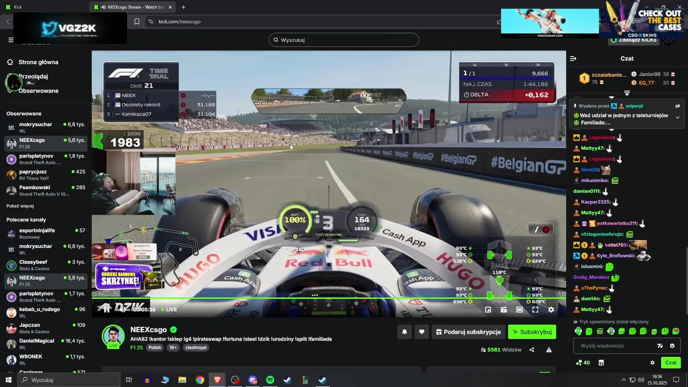Open the emoji picker in chat input
This screenshot has height=387, width=688.
[x=672, y=346]
